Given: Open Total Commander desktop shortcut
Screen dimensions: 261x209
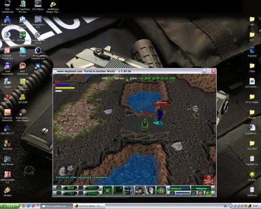Looking at the screenshot, I should point(7,68).
